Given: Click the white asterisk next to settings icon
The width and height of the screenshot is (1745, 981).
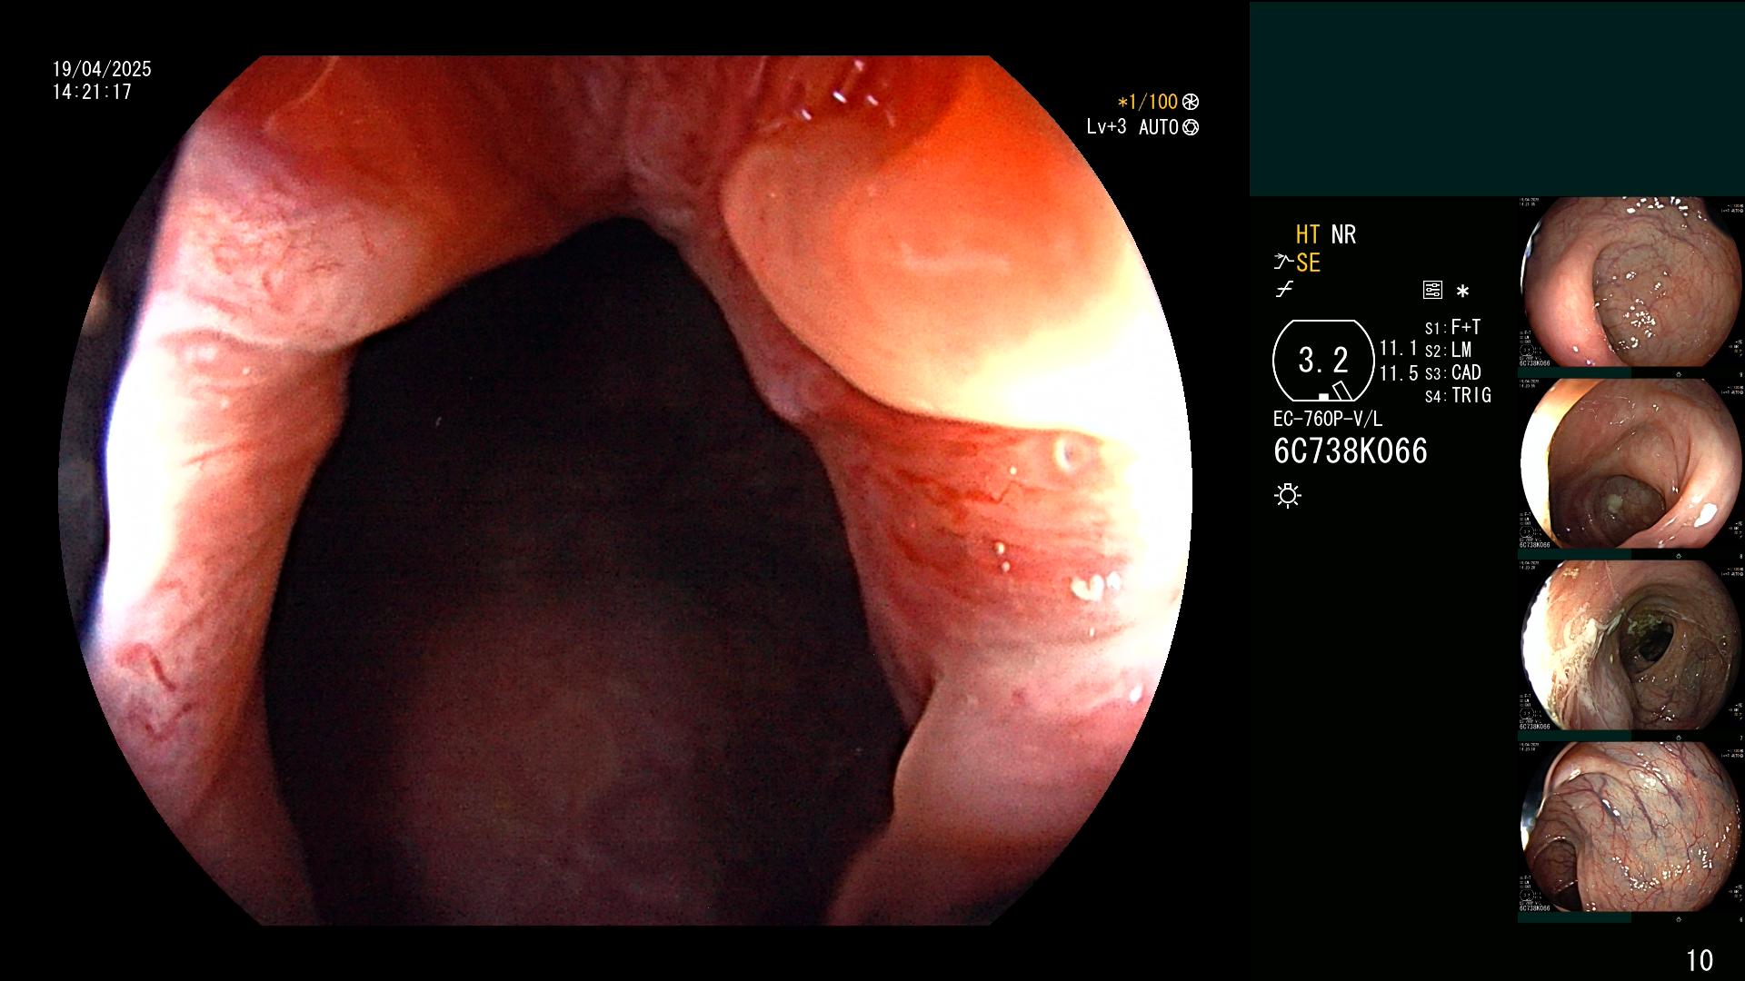Looking at the screenshot, I should tap(1462, 292).
